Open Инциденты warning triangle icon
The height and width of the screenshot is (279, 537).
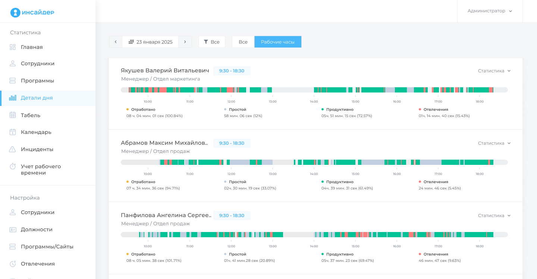pyautogui.click(x=13, y=149)
